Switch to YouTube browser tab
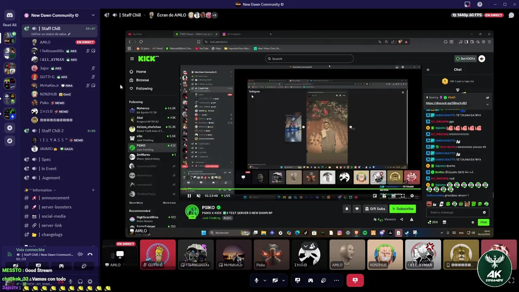Screen dimensions: 519x292 pyautogui.click(x=148, y=34)
